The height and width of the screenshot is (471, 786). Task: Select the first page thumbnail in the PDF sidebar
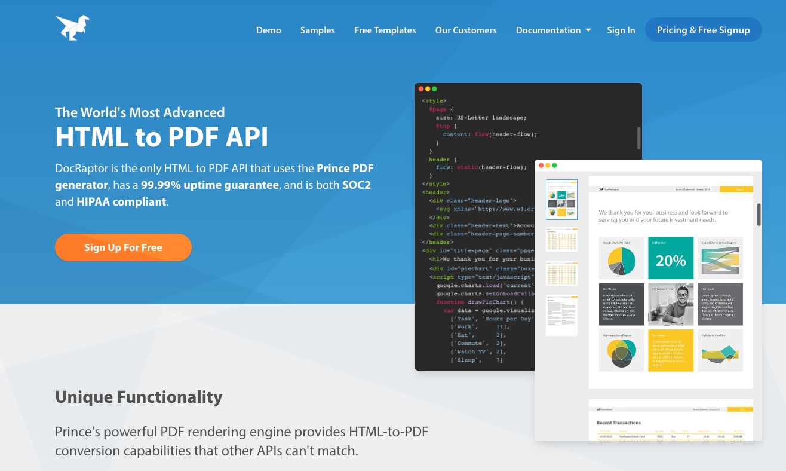(x=561, y=200)
